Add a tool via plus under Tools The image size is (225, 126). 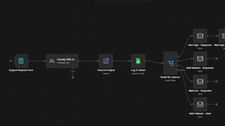coord(73,77)
